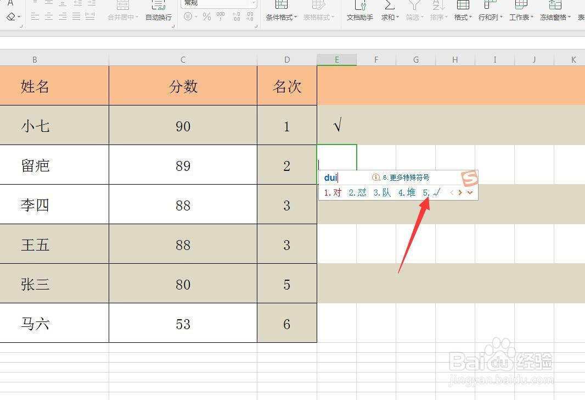Select the column E header

pyautogui.click(x=336, y=59)
